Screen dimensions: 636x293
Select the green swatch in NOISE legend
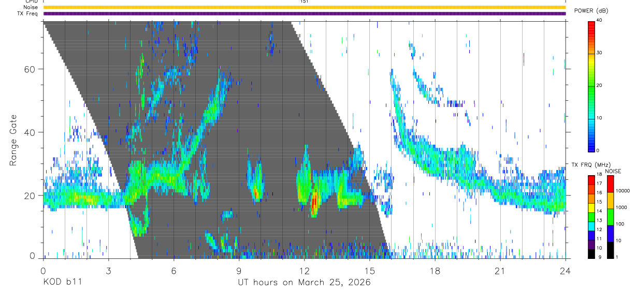tap(611, 217)
